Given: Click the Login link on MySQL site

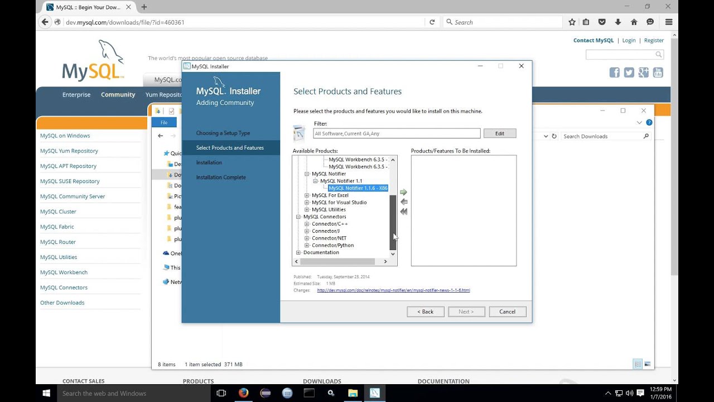Looking at the screenshot, I should 629,40.
